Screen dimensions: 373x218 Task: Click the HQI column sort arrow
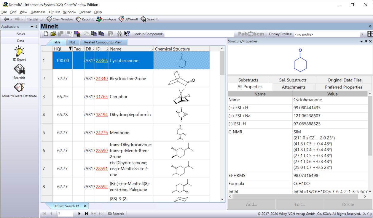[x=70, y=49]
